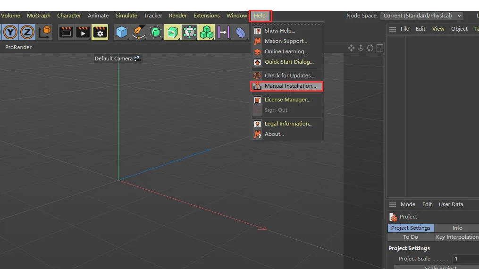This screenshot has width=479, height=269.
Task: Click the Default Camera indicator icon
Action: point(136,59)
